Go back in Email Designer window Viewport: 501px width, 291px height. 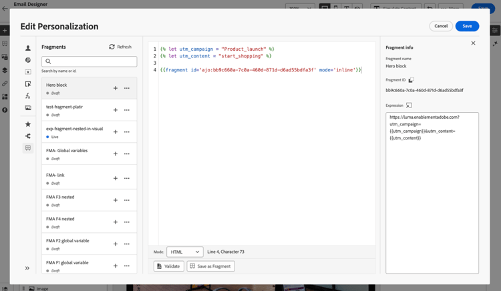[x=5, y=9]
